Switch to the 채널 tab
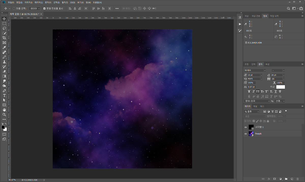The height and width of the screenshot is (182, 305). [255, 106]
